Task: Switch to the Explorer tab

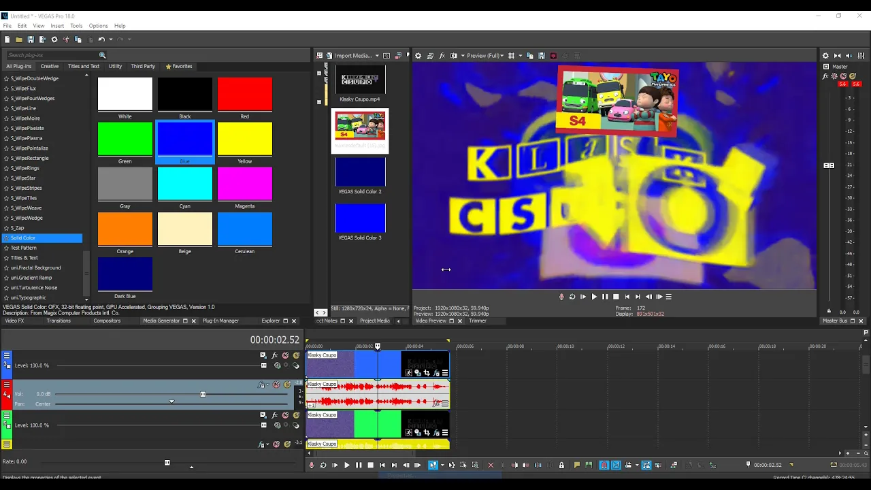Action: [x=271, y=321]
